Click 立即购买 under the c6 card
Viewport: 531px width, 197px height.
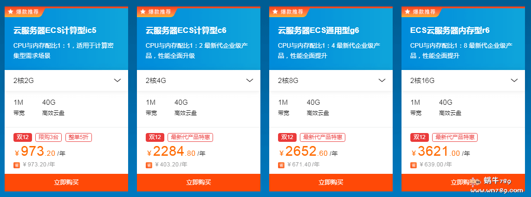click(x=199, y=182)
